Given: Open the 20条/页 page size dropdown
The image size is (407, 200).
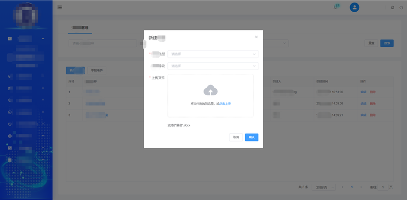Looking at the screenshot, I should click(x=324, y=187).
